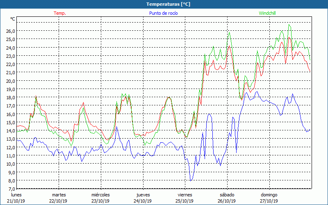Click the 21,0 y-axis value
Screen dimensions: 328x205
point(11,73)
